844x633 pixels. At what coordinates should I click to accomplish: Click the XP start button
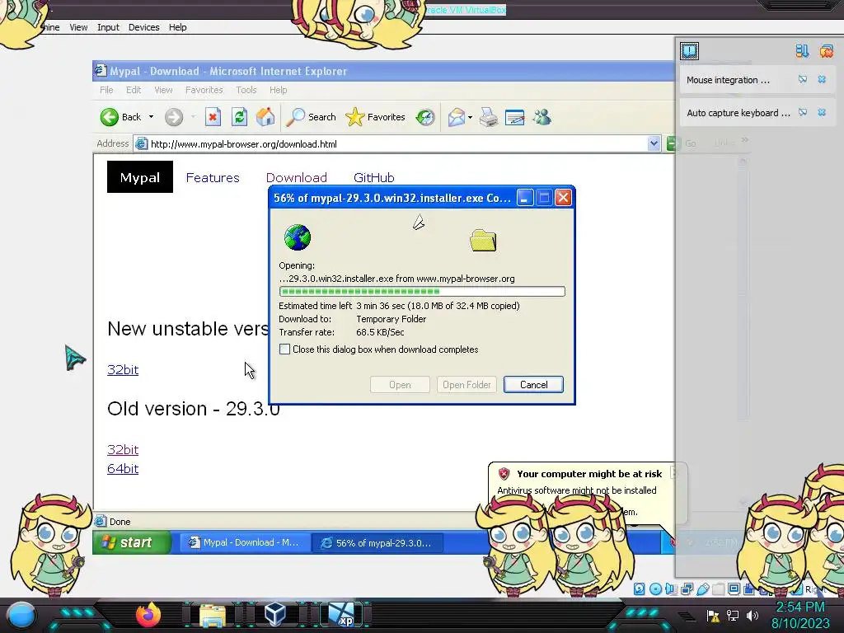(132, 542)
